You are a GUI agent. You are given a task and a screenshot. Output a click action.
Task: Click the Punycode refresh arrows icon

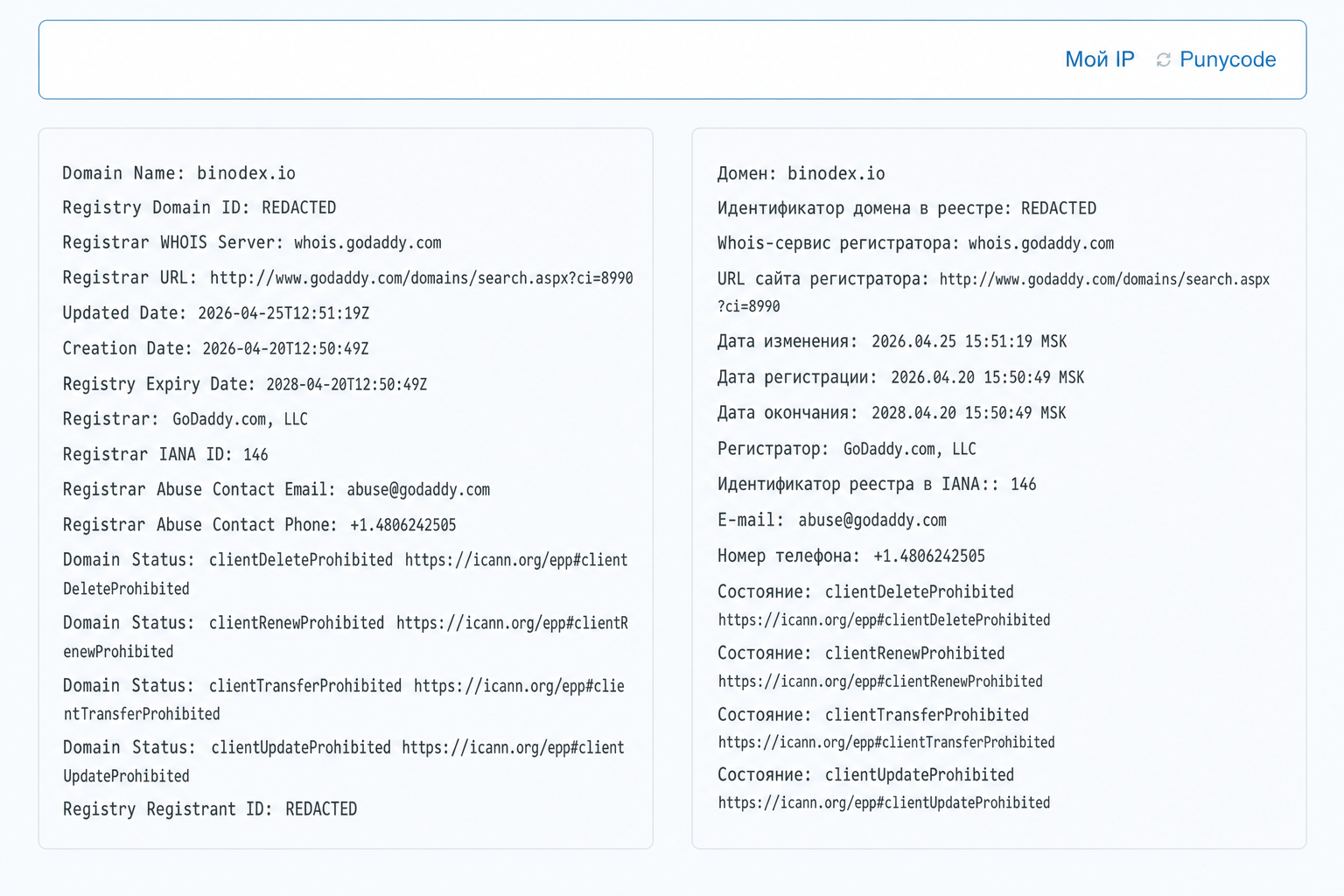[1163, 59]
